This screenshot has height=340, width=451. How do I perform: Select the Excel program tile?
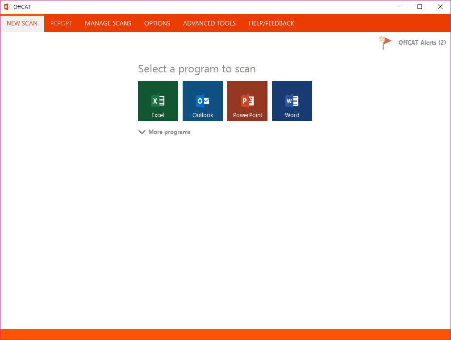[x=158, y=101]
